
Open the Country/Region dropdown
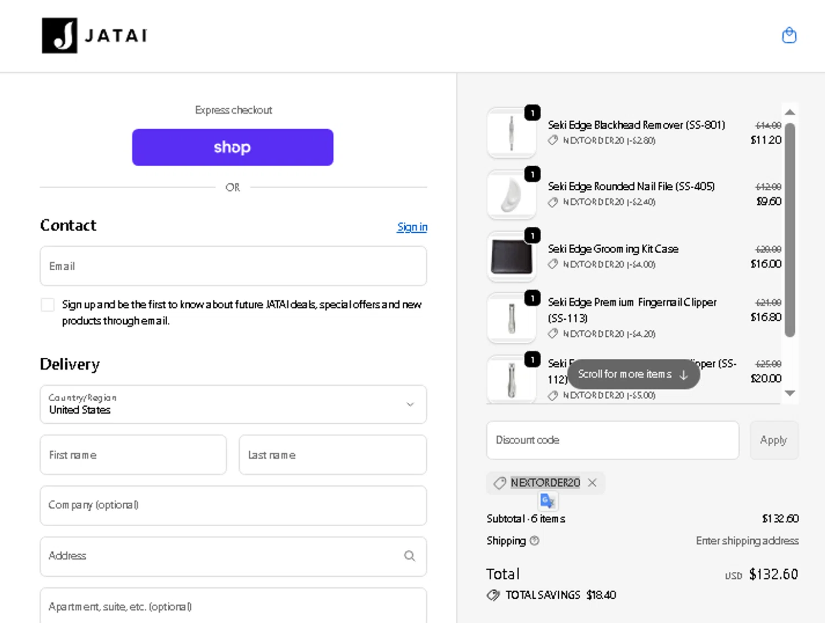point(233,405)
